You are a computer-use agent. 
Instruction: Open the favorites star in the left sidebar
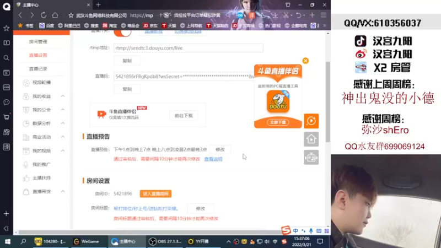point(6,28)
